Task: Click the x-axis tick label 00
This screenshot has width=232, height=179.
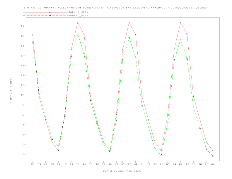Action: point(33,164)
